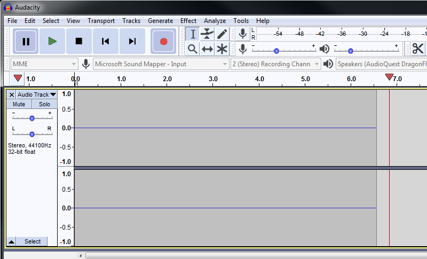Viewport: 427px width, 259px height.
Task: Skip to Start of the track
Action: tap(105, 42)
